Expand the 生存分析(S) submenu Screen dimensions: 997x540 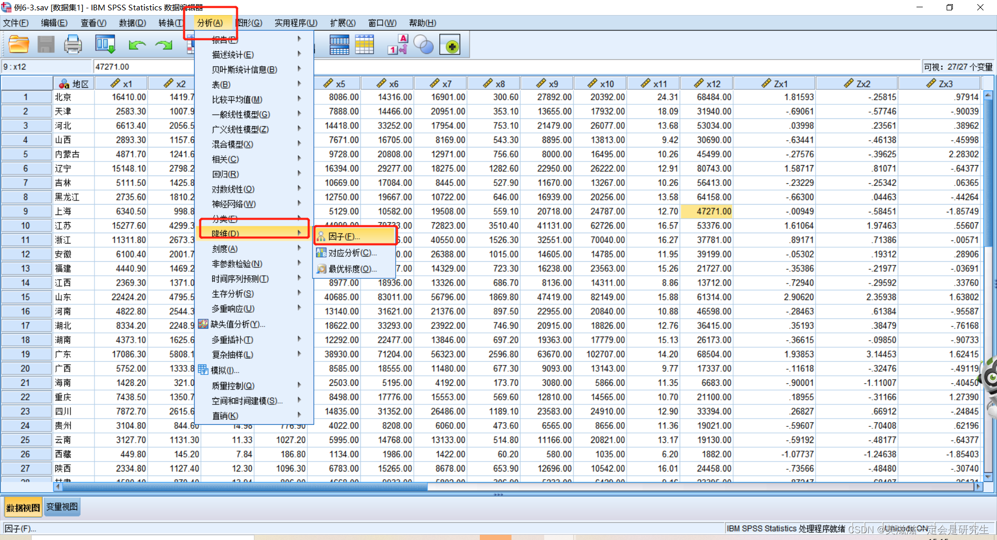pyautogui.click(x=254, y=294)
